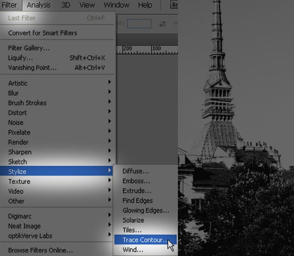Screen dimensions: 294x256
Task: Click the swap width and height arrows icon
Action: tap(163, 24)
